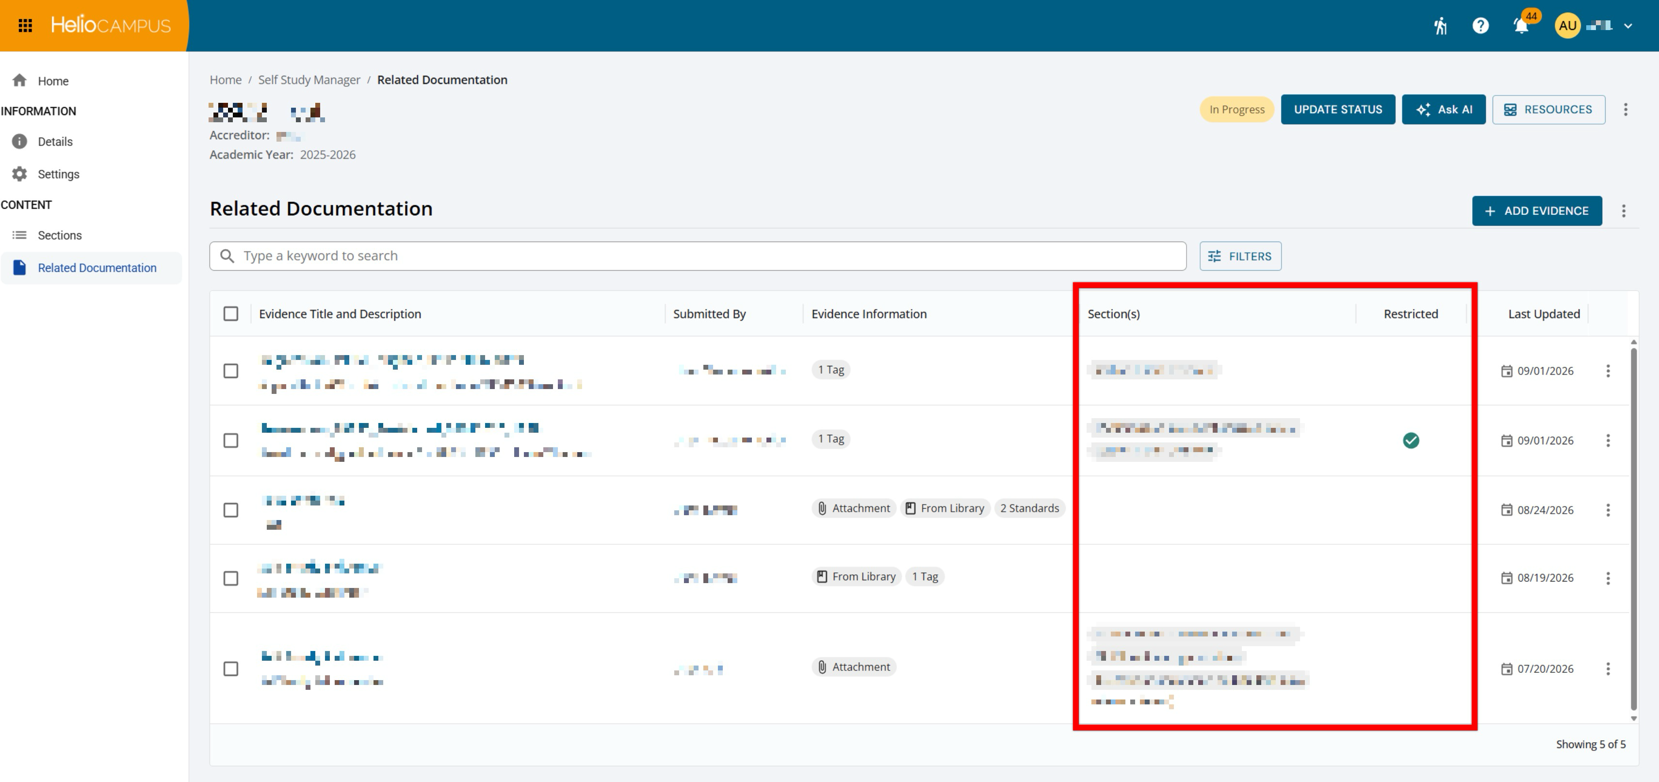Open notifications bell with 44 badge
The height and width of the screenshot is (782, 1659).
(1521, 26)
